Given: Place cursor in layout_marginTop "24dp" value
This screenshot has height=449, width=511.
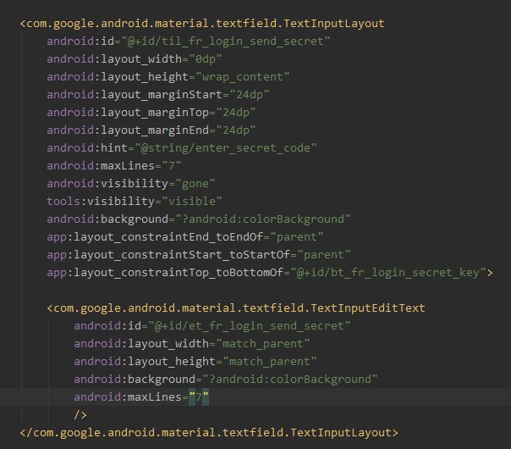Looking at the screenshot, I should 235,113.
